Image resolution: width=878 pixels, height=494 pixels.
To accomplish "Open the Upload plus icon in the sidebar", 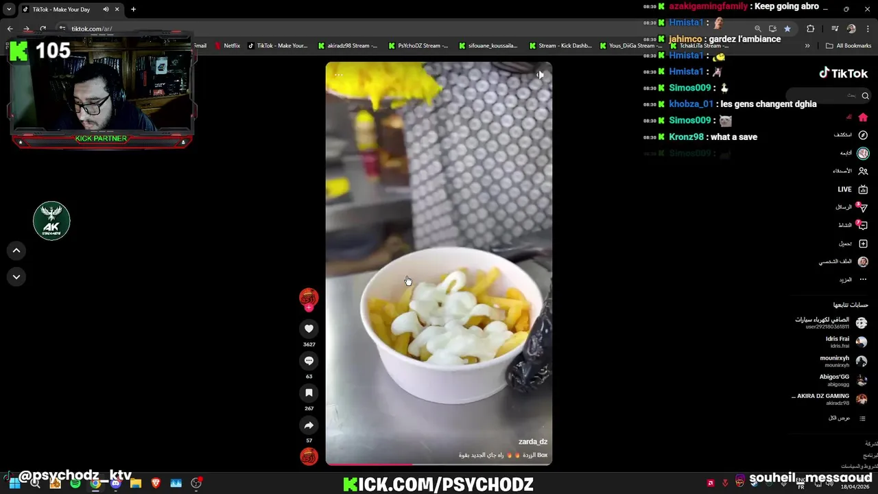I will pos(863,244).
